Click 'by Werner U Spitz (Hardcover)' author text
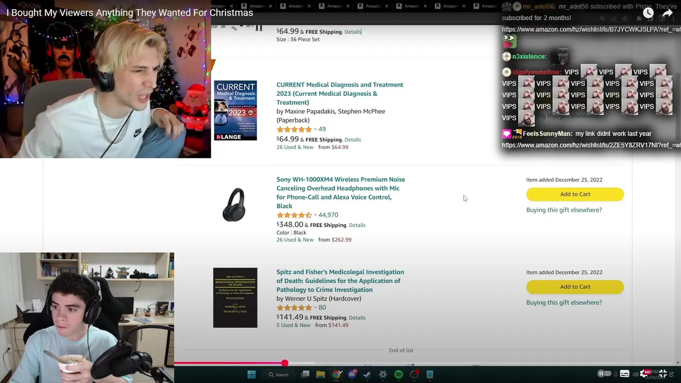 click(x=319, y=298)
